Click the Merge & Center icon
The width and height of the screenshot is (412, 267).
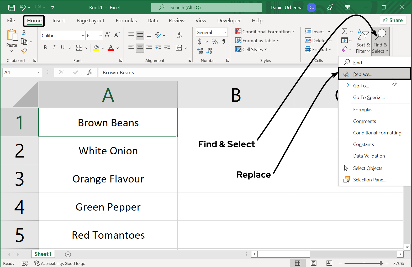click(179, 48)
